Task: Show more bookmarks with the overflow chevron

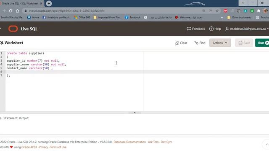Action: coord(222,18)
